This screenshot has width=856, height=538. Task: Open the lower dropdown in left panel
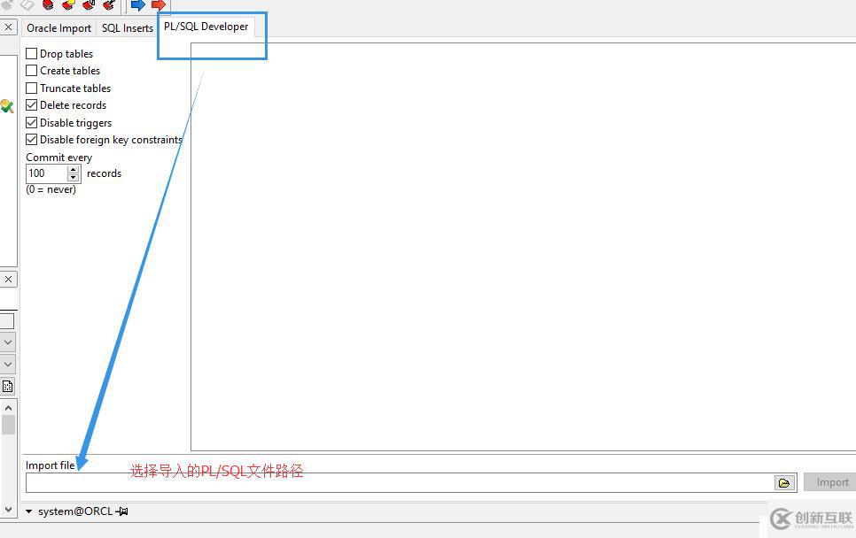[x=8, y=364]
